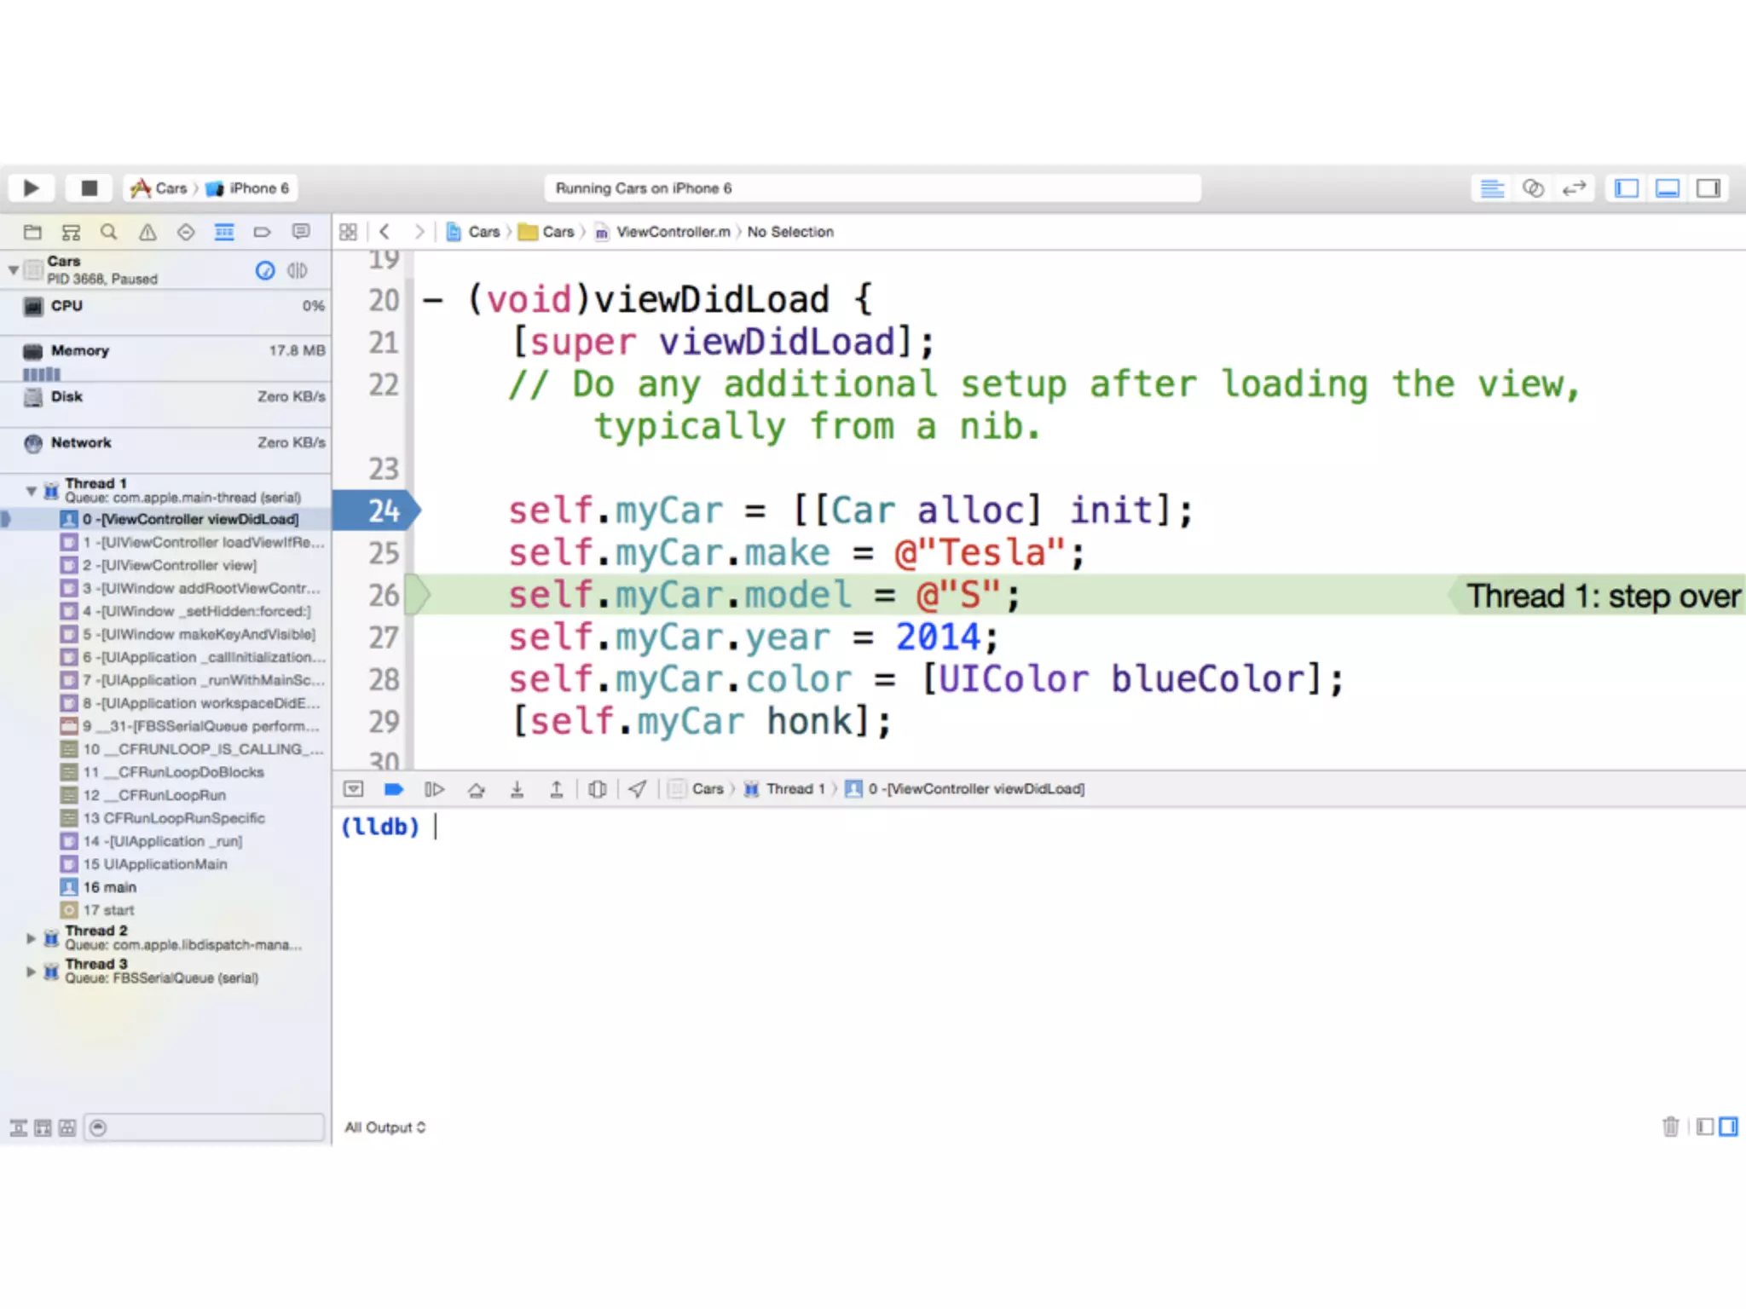
Task: Click Step Into debug icon
Action: tap(517, 789)
